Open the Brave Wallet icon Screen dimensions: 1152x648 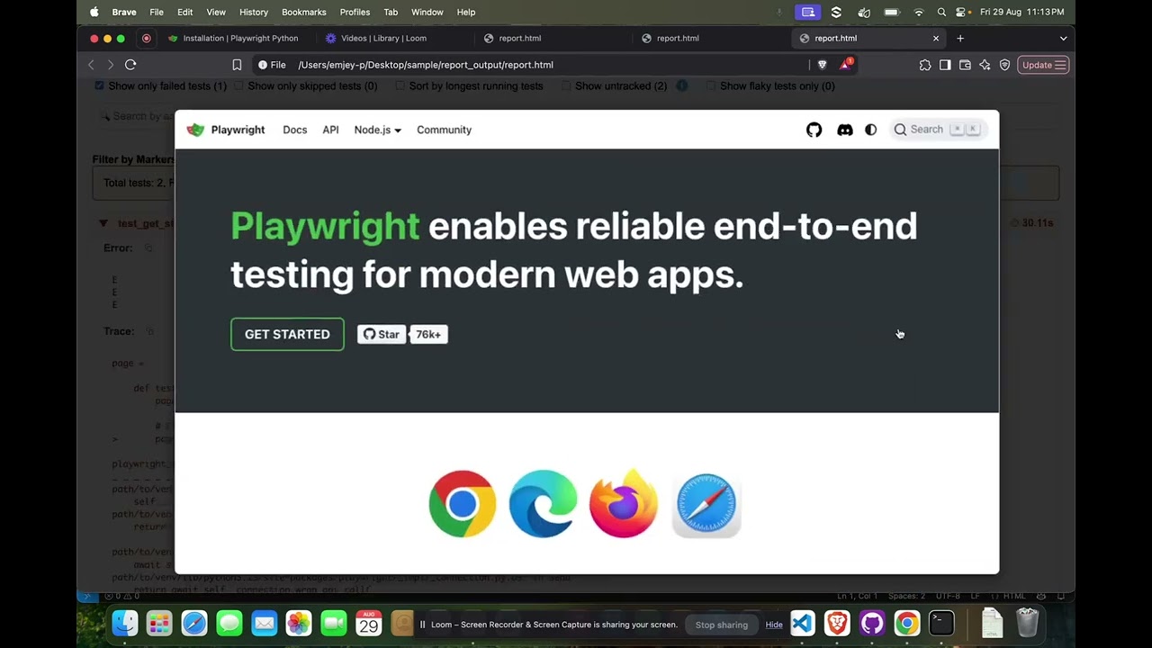click(x=965, y=65)
